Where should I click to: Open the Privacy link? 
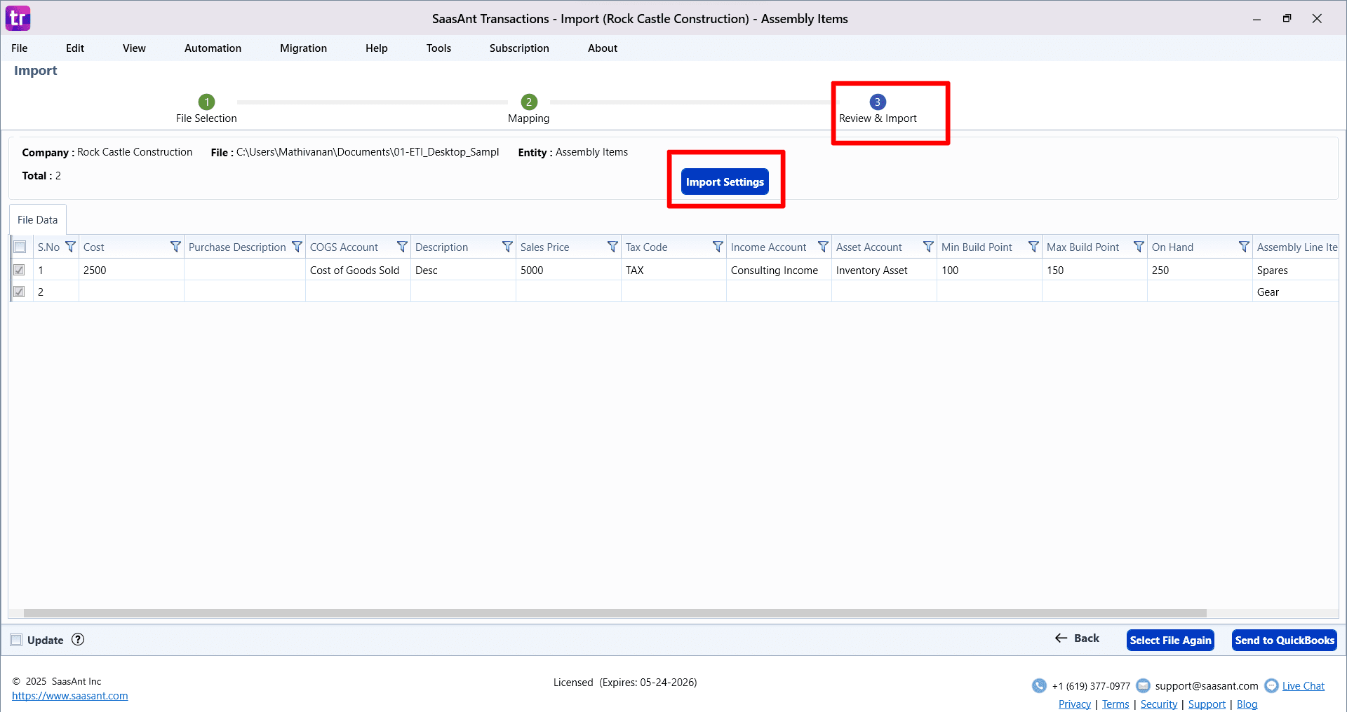pos(1075,704)
